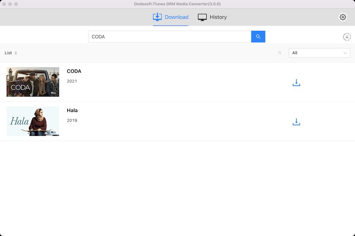
Task: Click the small filter search icon
Action: click(280, 53)
